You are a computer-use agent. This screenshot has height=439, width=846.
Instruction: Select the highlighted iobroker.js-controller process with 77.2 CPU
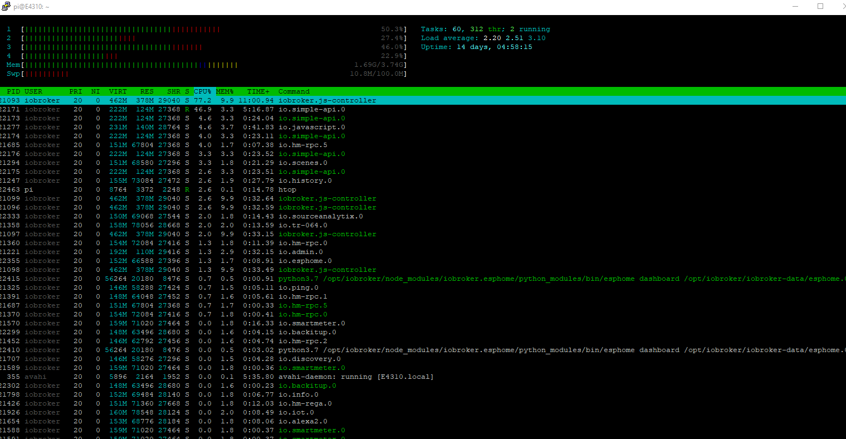click(x=423, y=100)
